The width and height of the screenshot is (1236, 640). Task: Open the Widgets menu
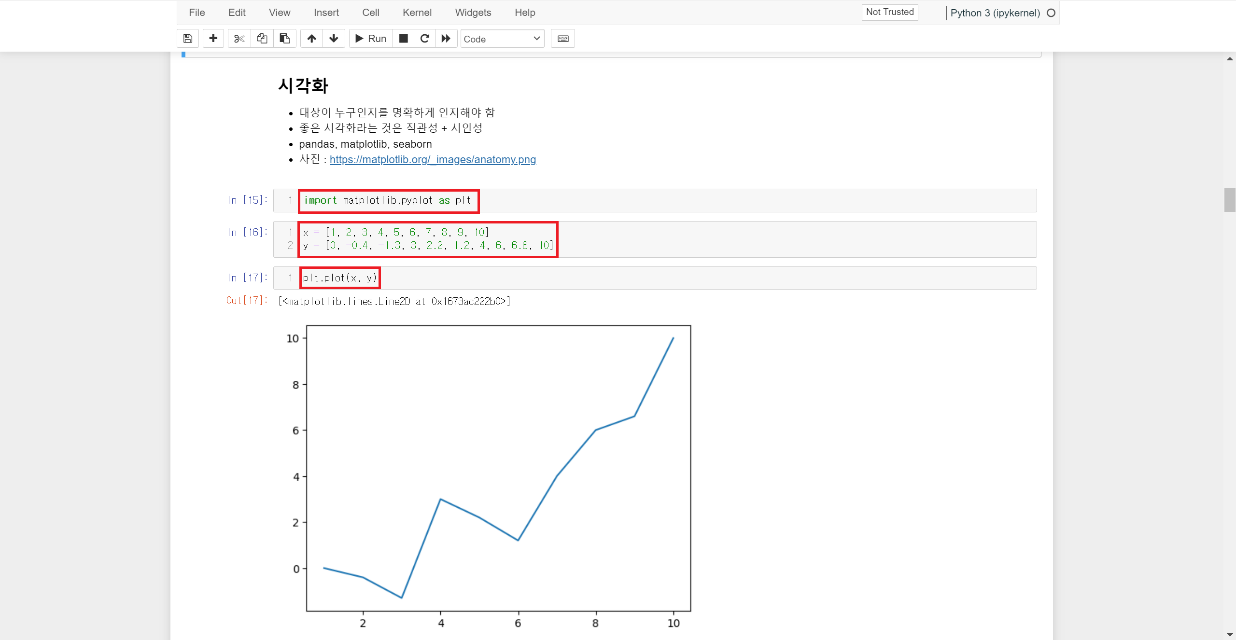[473, 13]
